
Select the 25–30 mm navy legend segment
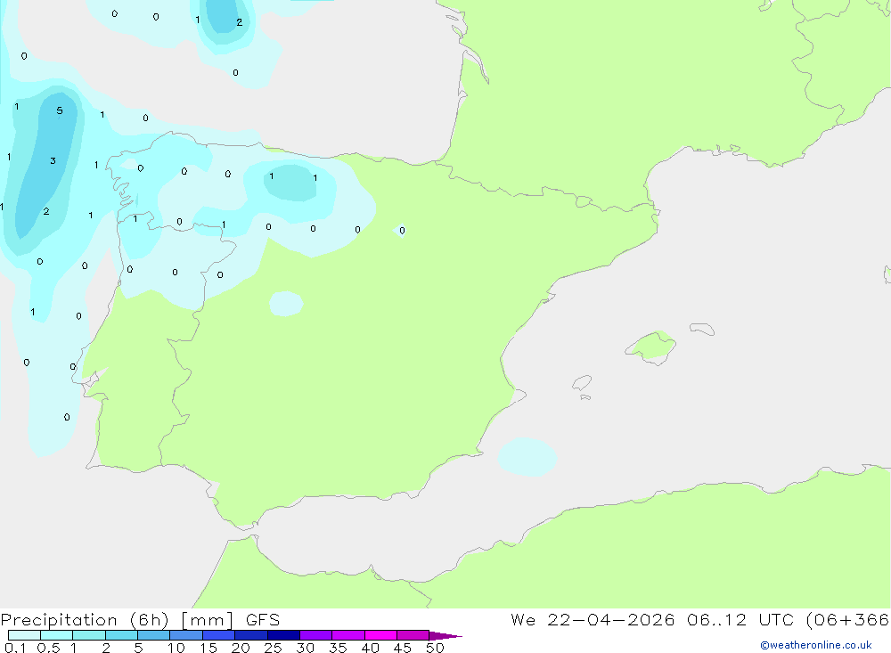click(283, 635)
